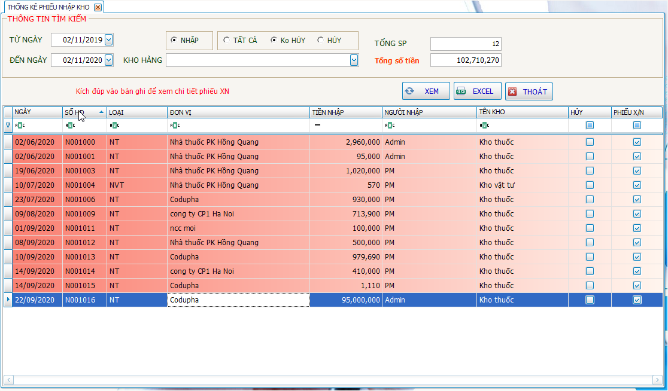Viewport: 668px width, 391px height.
Task: Click right arrow of horizontal scrollbar
Action: tap(658, 380)
